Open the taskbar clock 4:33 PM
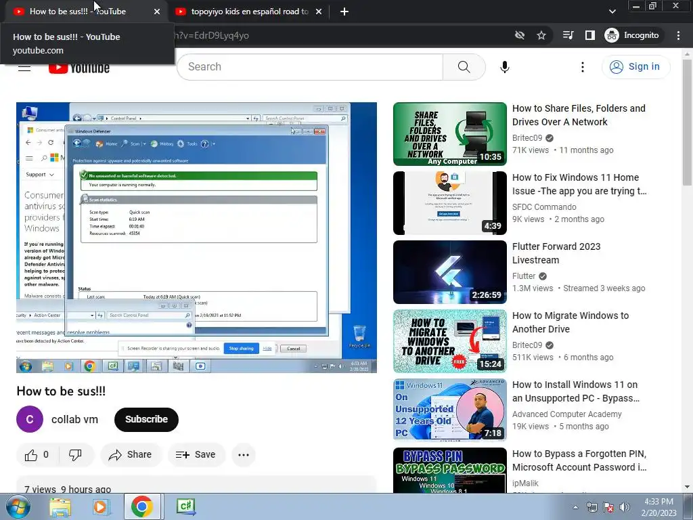The width and height of the screenshot is (693, 520). (659, 507)
